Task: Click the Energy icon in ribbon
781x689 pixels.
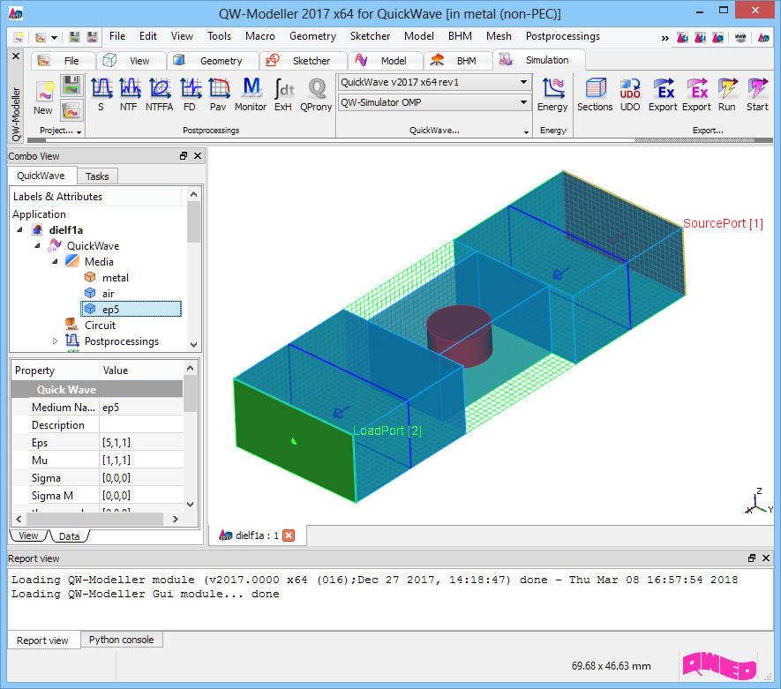Action: click(x=552, y=92)
